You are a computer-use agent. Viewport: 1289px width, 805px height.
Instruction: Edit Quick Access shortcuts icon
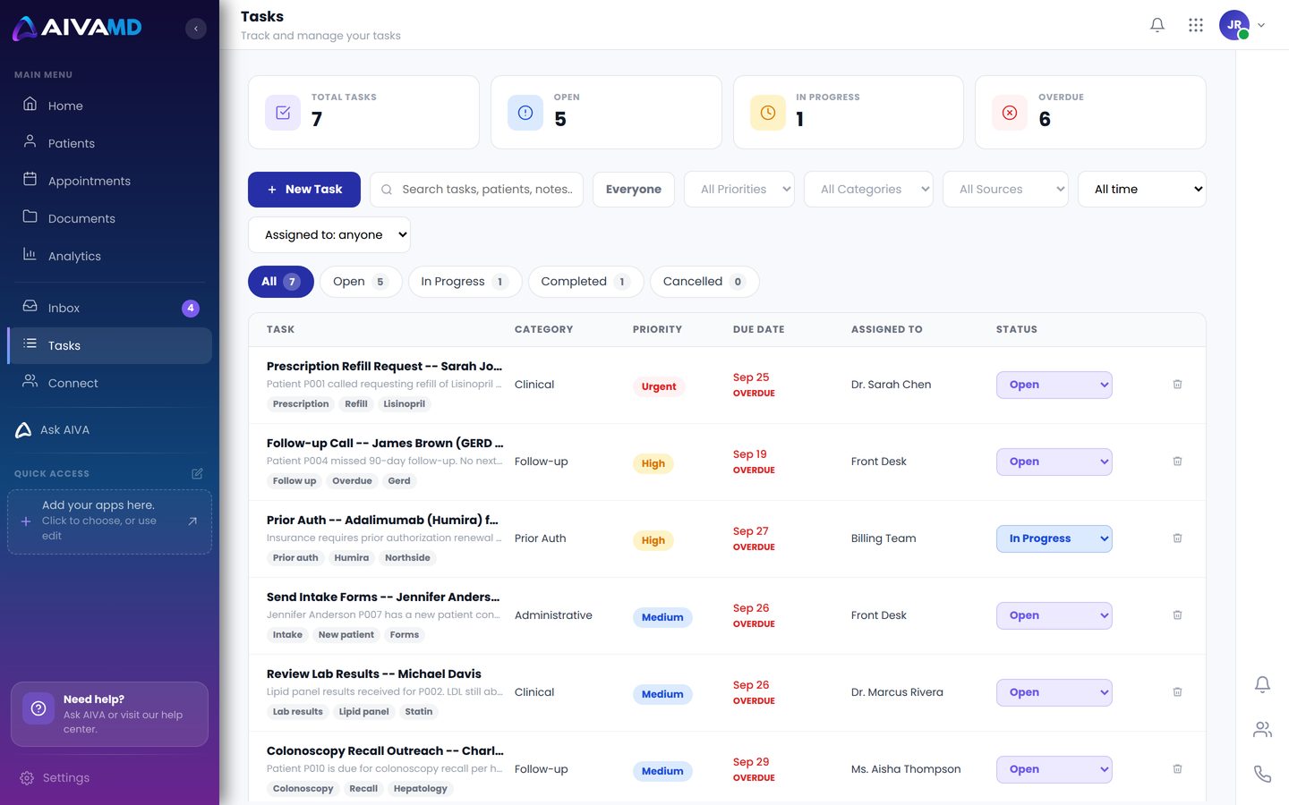[x=197, y=473]
